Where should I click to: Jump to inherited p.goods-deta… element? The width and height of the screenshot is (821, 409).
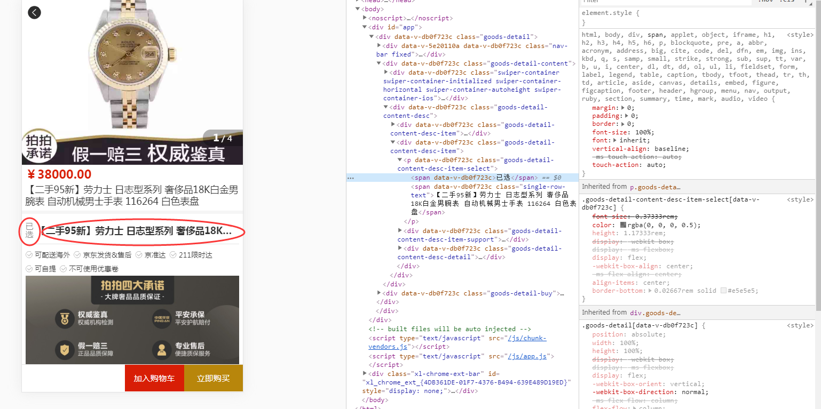[x=655, y=187]
